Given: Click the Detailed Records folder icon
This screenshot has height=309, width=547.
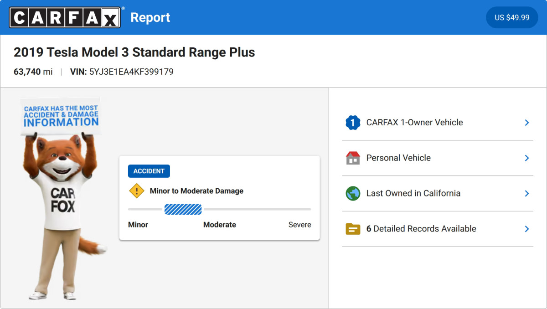Looking at the screenshot, I should point(353,229).
